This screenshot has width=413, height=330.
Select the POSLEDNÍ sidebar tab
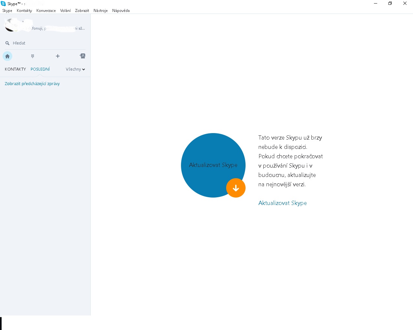pyautogui.click(x=40, y=69)
